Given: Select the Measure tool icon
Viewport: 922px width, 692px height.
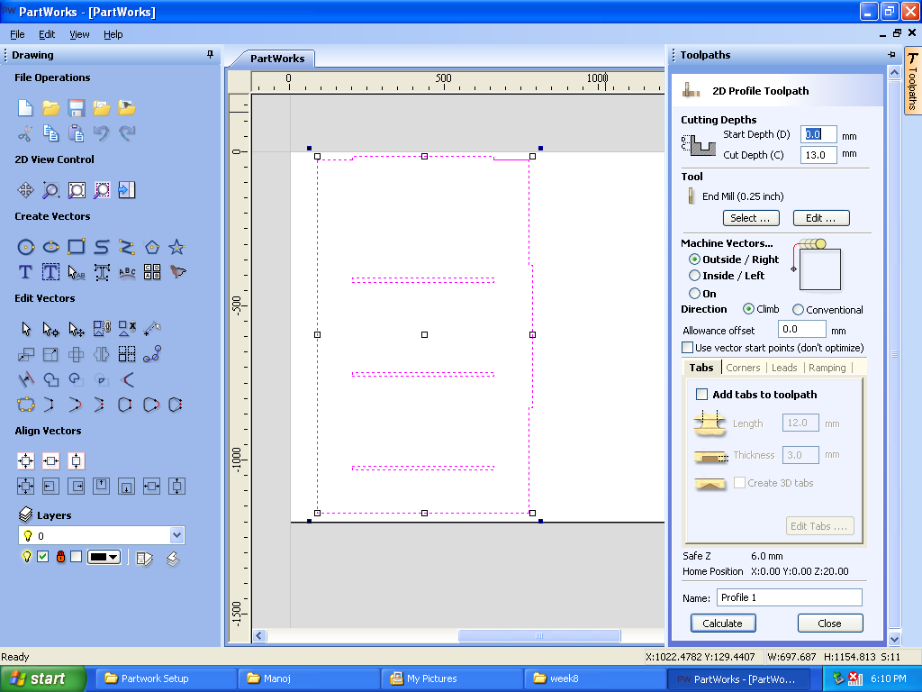Looking at the screenshot, I should click(x=151, y=328).
